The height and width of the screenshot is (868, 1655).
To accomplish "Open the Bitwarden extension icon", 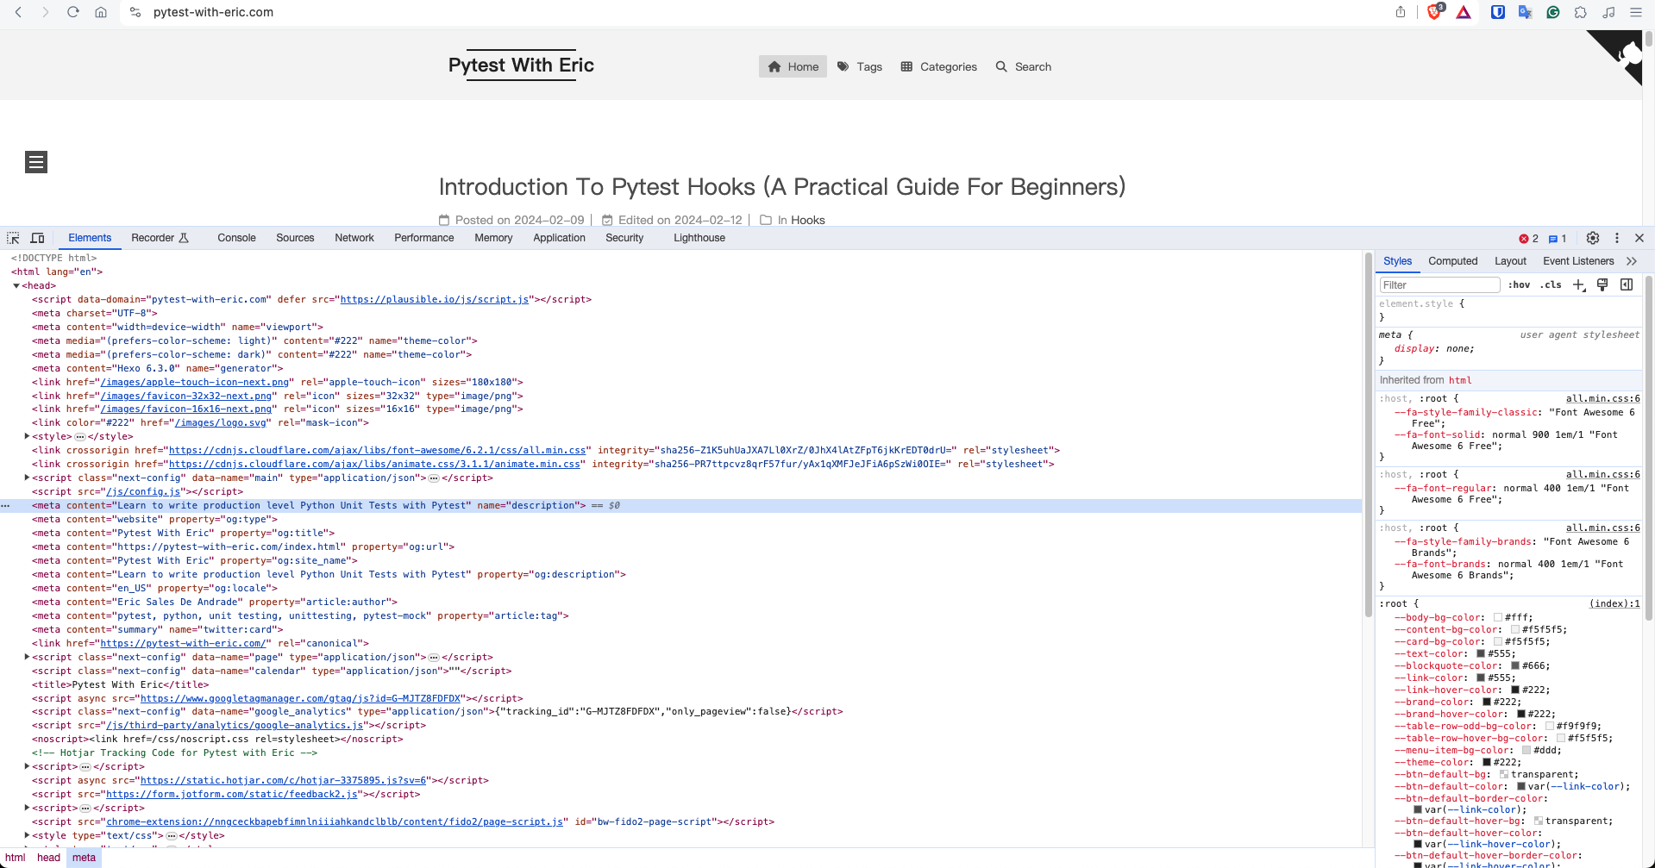I will pos(1498,12).
